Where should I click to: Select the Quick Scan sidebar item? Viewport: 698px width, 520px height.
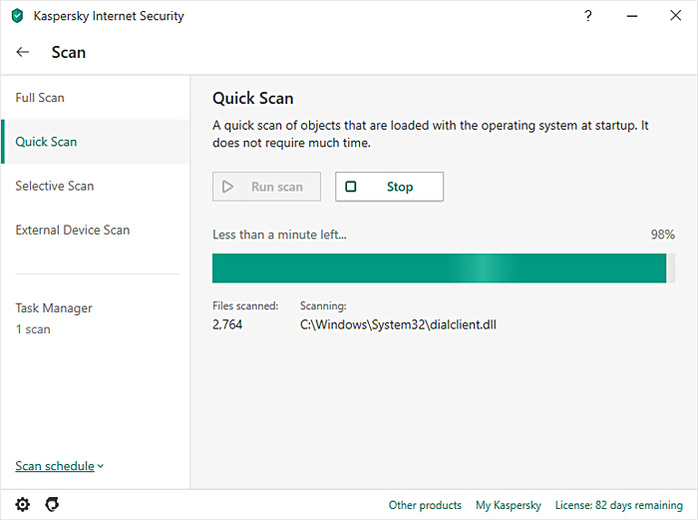(46, 142)
